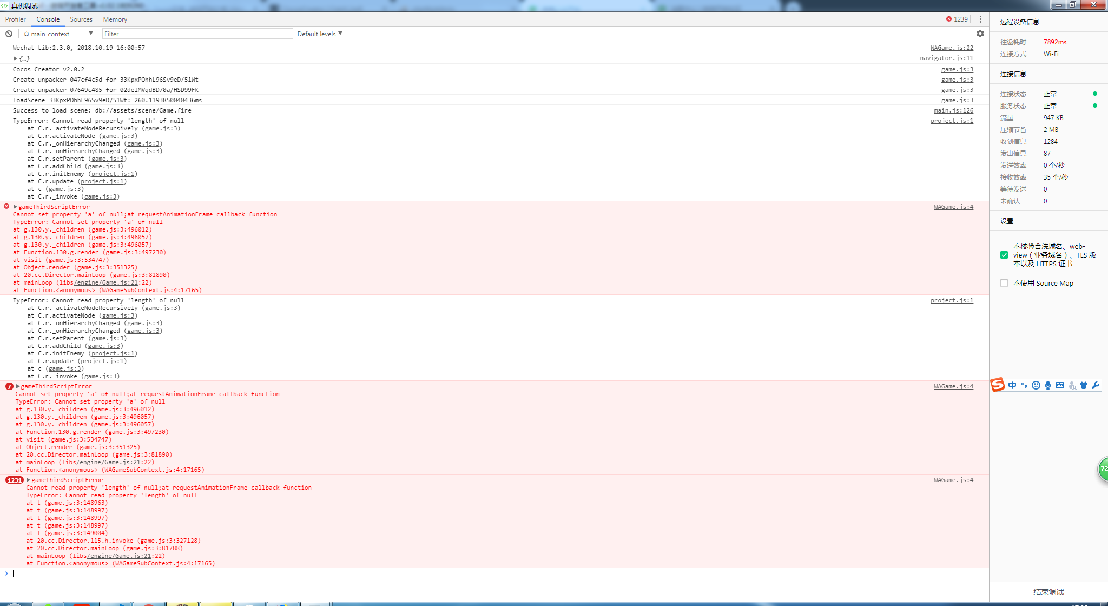Click the 结束调试 end debugging button

pos(1048,591)
